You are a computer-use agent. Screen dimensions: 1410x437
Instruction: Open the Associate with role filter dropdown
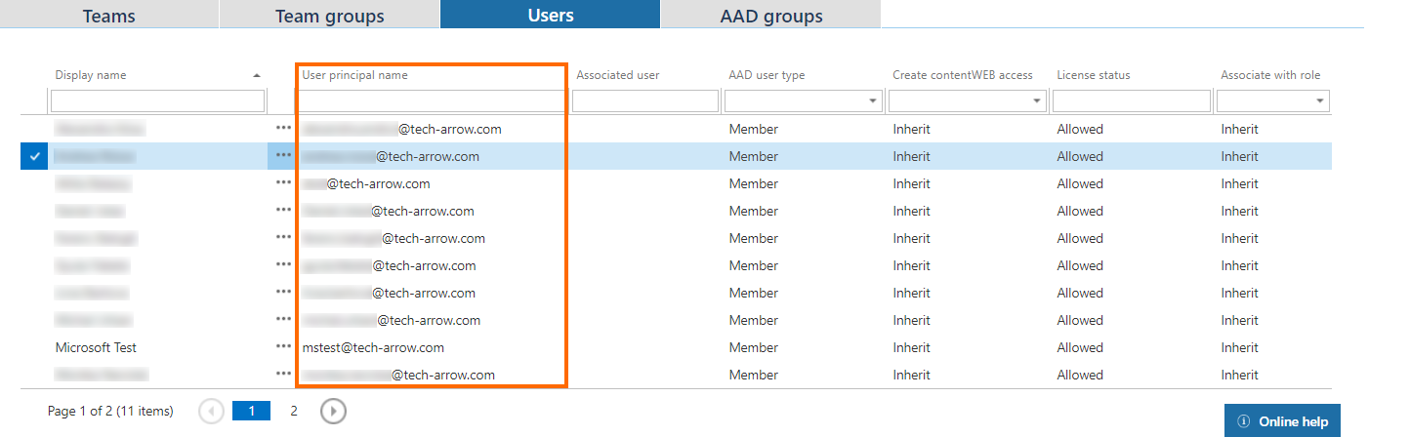pyautogui.click(x=1320, y=101)
